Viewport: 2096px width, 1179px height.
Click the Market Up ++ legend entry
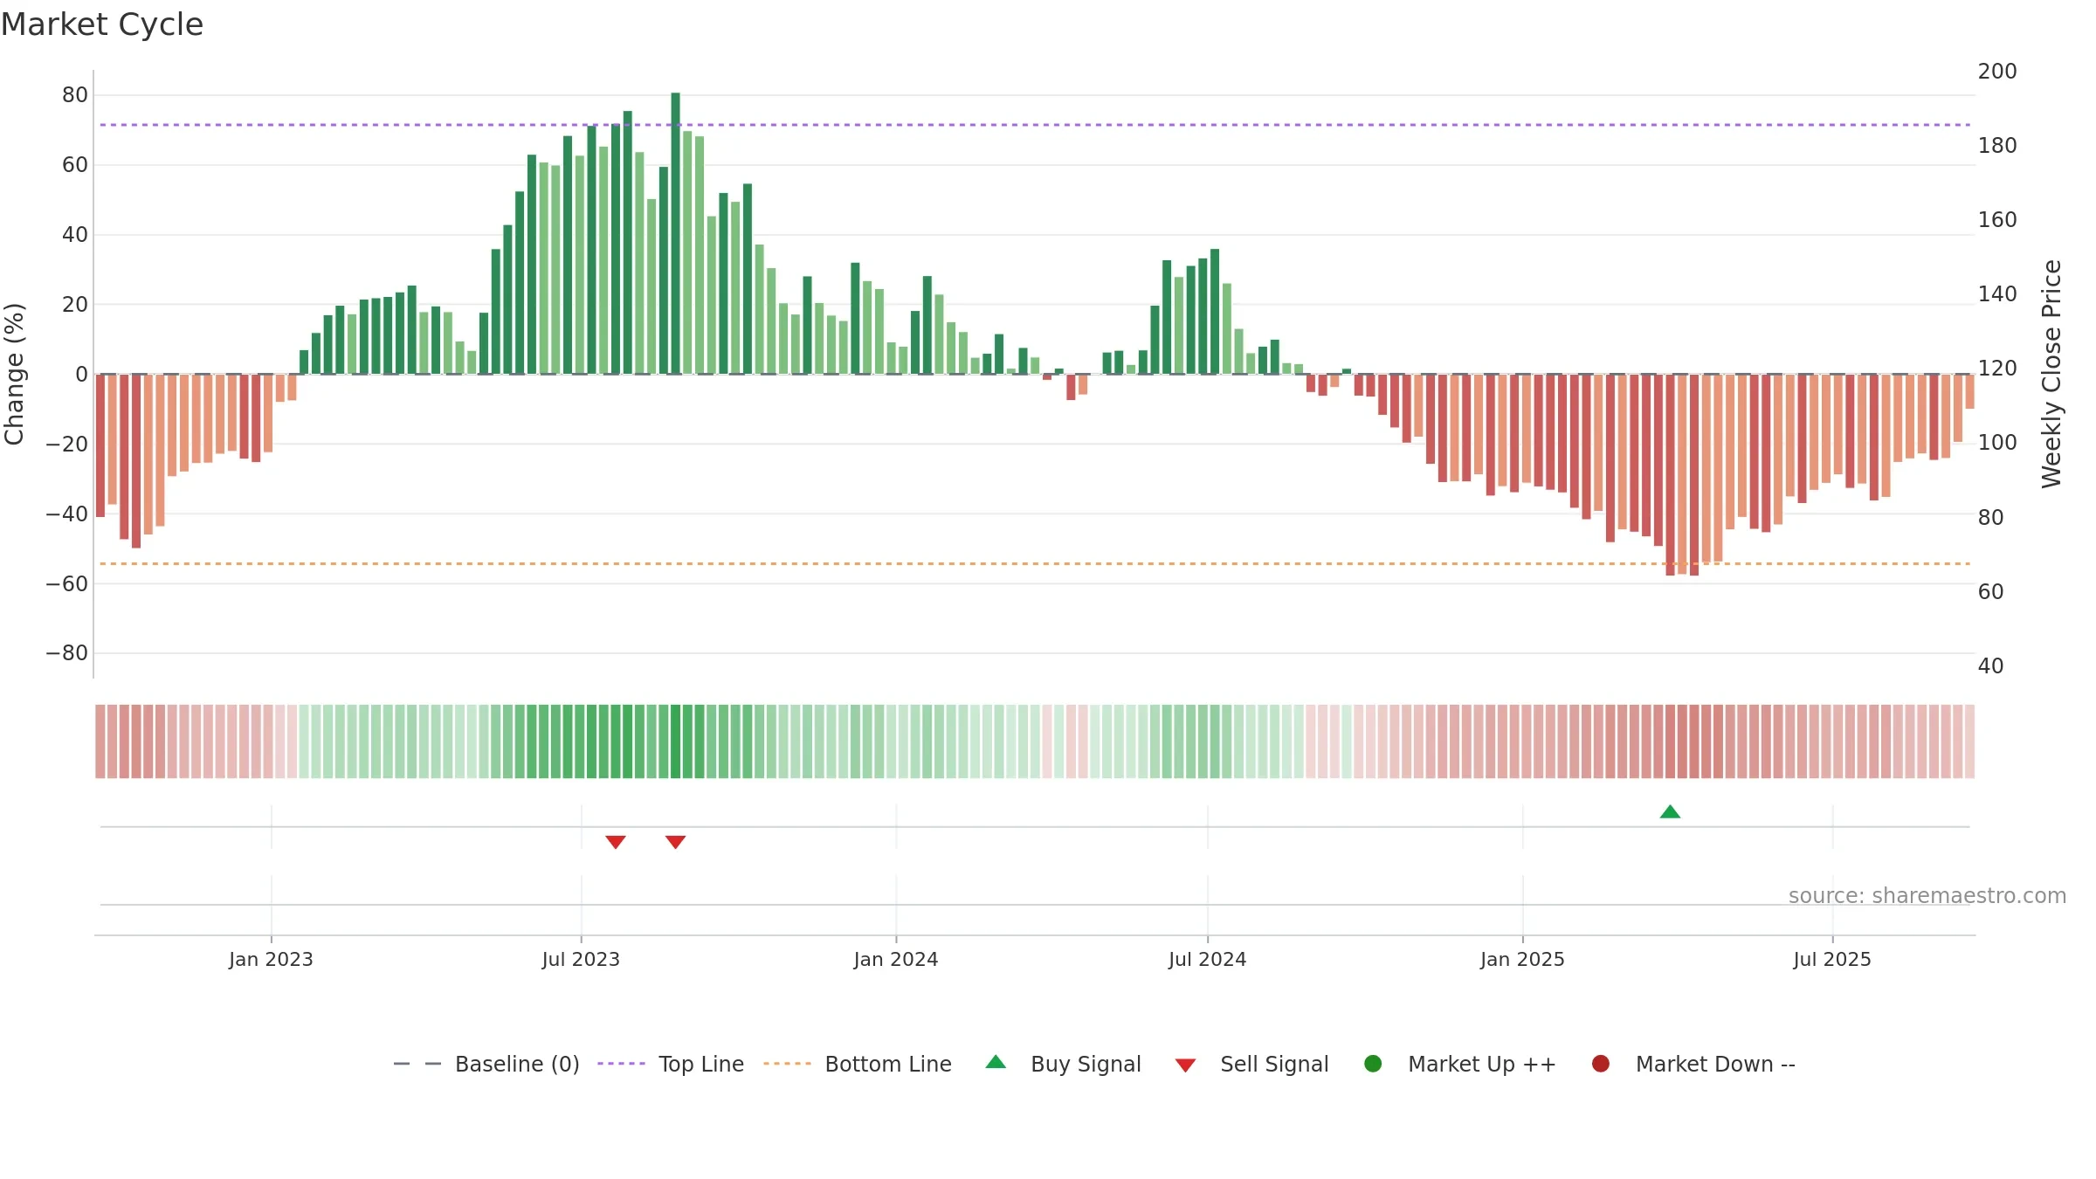pyautogui.click(x=1459, y=1064)
